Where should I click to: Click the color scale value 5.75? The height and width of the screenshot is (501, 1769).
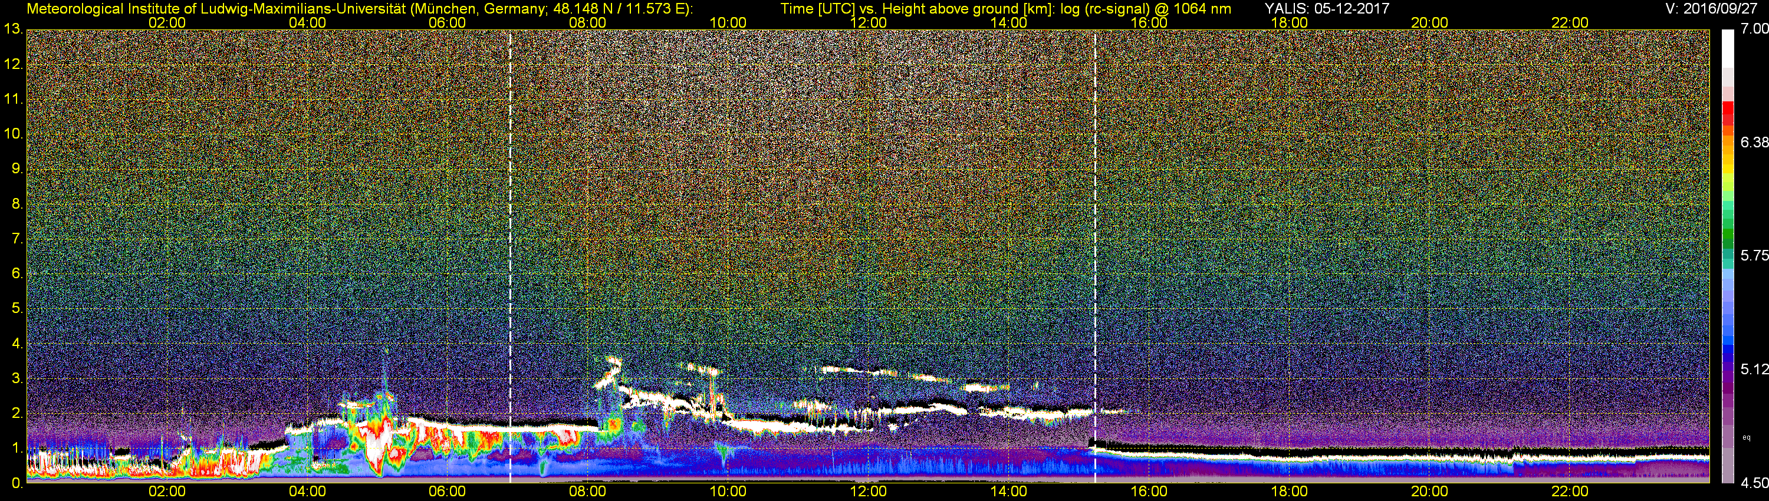point(1754,255)
